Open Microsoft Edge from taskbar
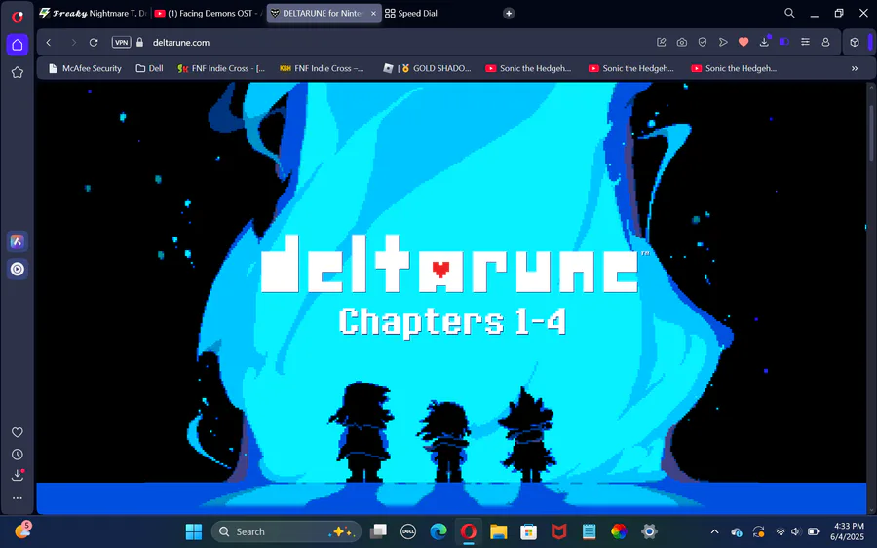Screen dimensions: 877x548 pos(438,531)
